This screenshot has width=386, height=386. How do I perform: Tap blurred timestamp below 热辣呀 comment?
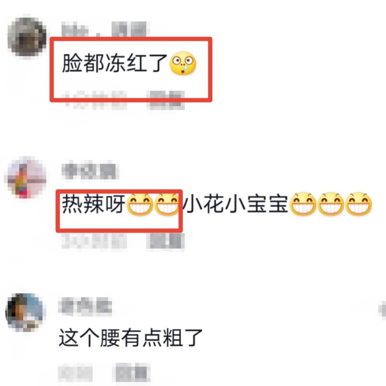pyautogui.click(x=94, y=241)
